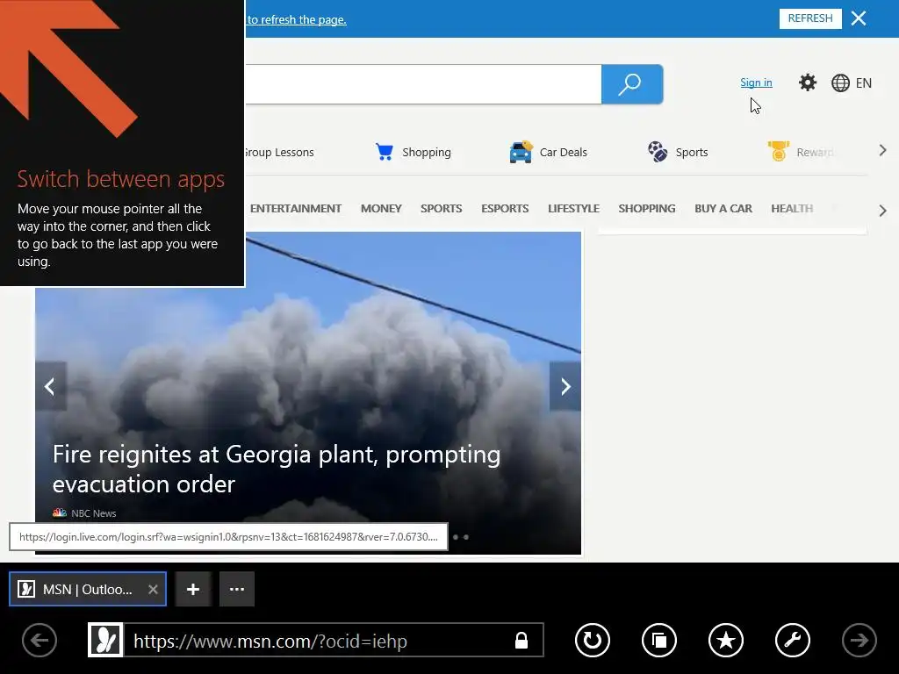The width and height of the screenshot is (899, 674).
Task: Click the blue search magnifier button
Action: [632, 84]
